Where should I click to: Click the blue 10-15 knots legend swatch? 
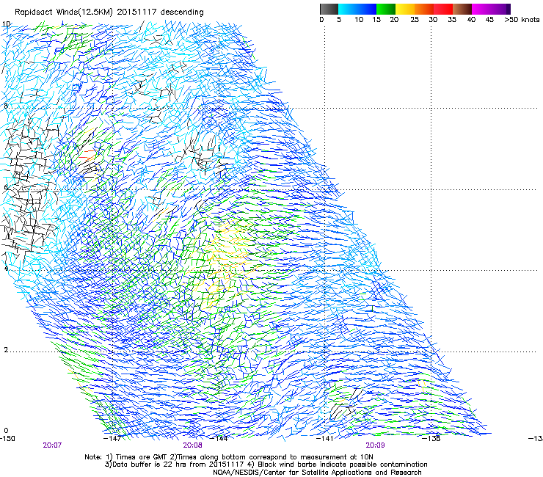coord(366,9)
